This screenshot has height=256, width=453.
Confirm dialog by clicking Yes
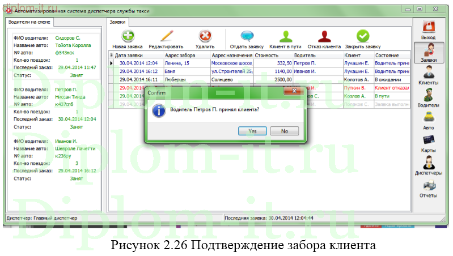coord(253,131)
